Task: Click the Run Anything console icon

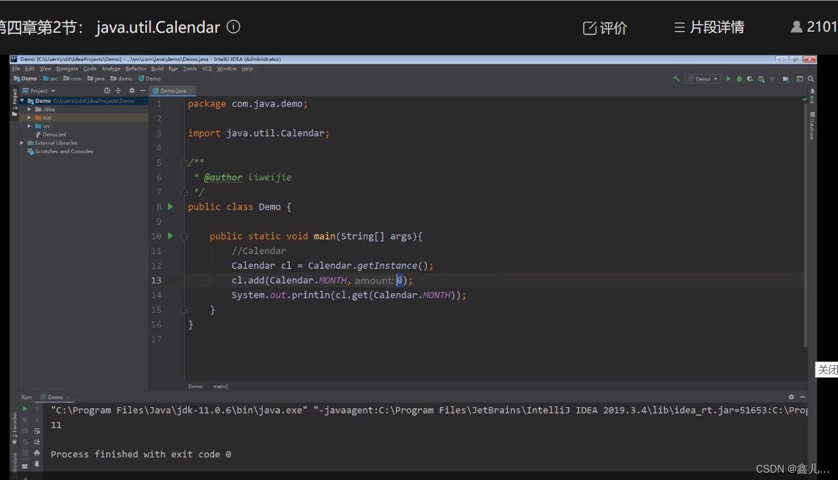Action: 800,78
